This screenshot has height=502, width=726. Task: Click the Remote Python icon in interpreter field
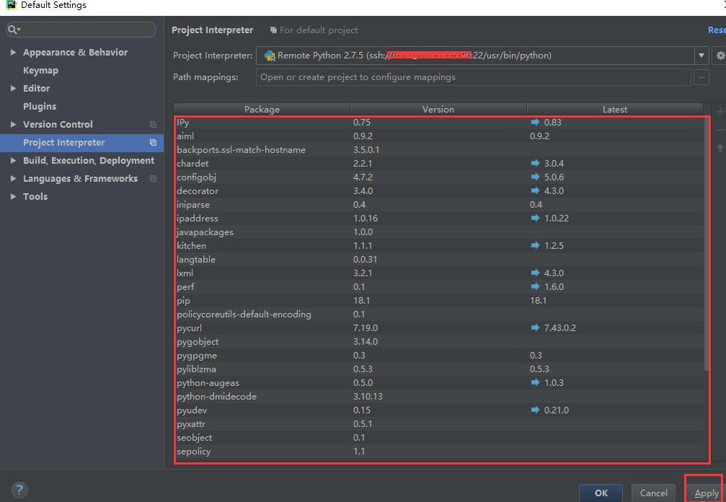270,56
